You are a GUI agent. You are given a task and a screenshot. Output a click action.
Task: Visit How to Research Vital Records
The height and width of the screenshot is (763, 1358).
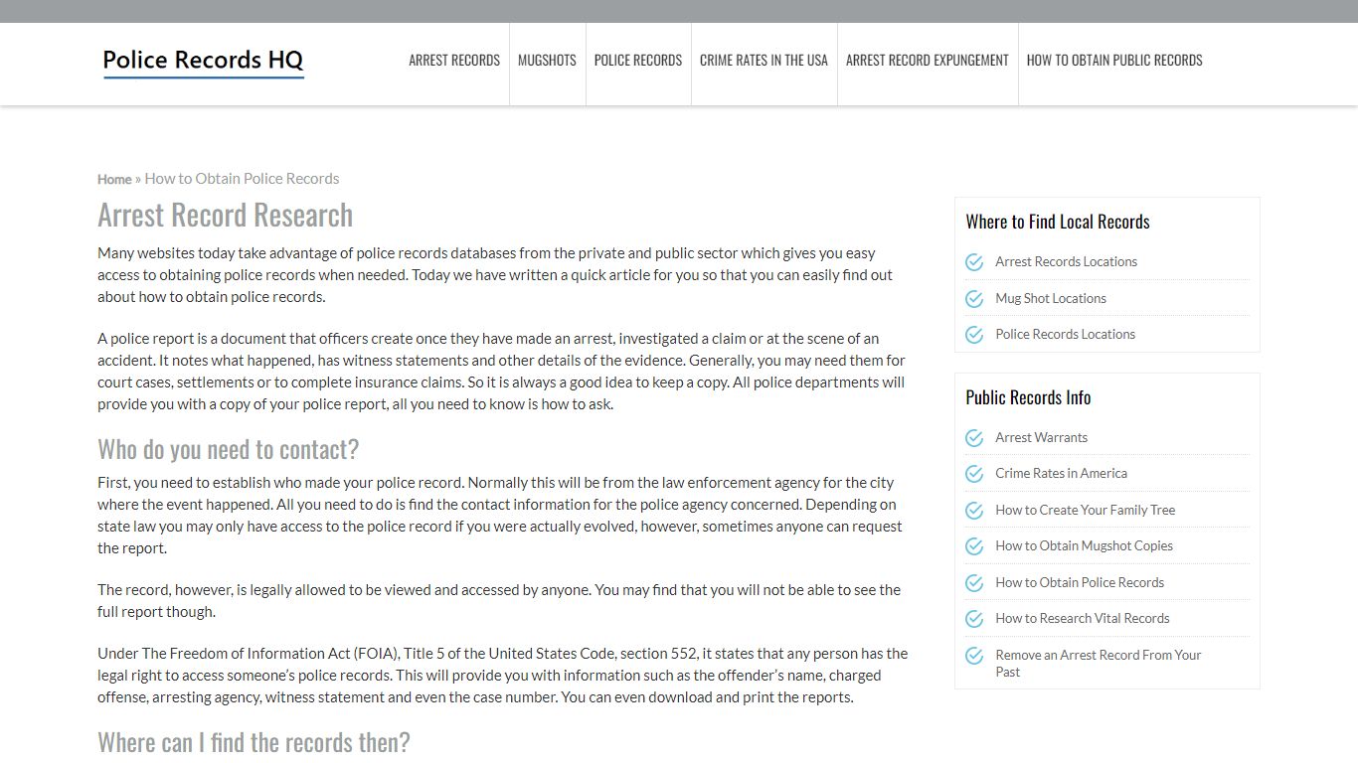click(1082, 618)
